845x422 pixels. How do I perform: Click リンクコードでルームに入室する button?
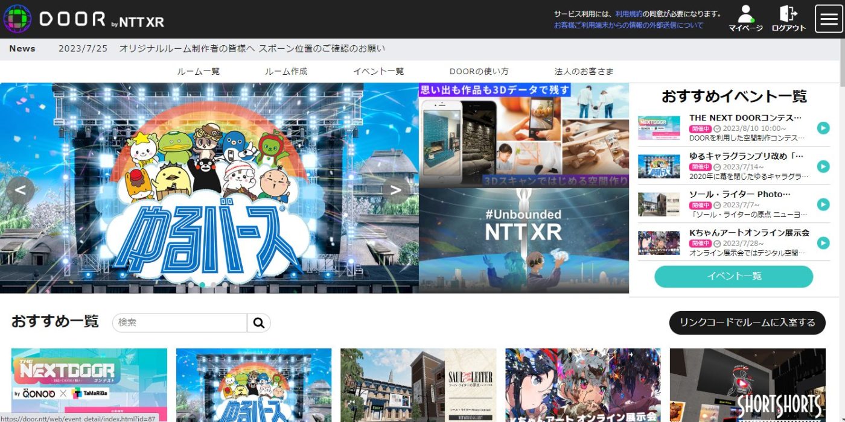click(x=747, y=323)
